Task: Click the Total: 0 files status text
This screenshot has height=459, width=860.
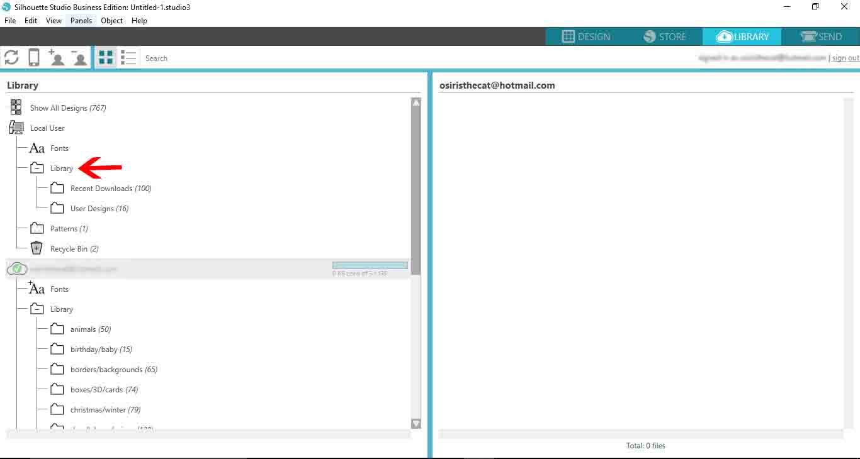Action: (645, 446)
